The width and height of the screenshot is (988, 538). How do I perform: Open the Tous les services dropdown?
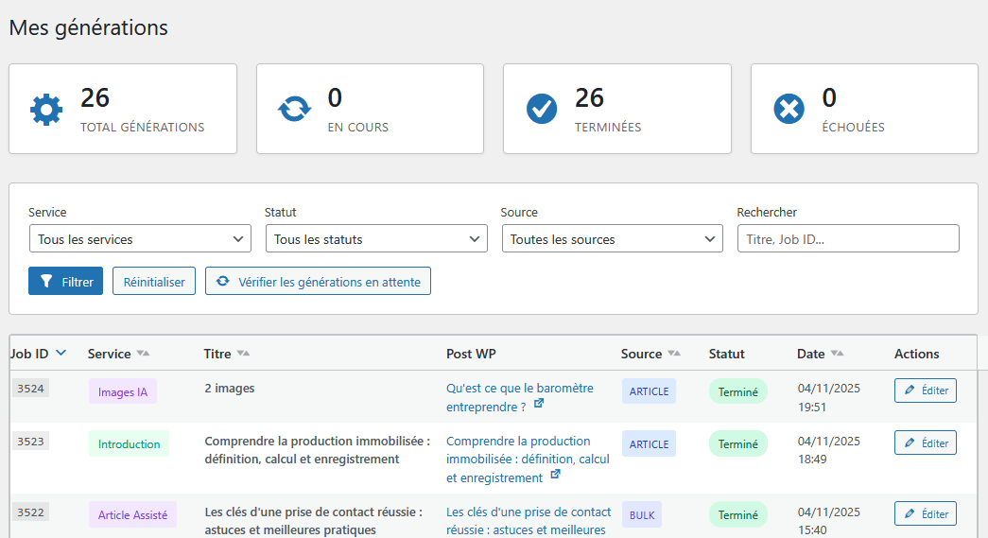pos(140,239)
